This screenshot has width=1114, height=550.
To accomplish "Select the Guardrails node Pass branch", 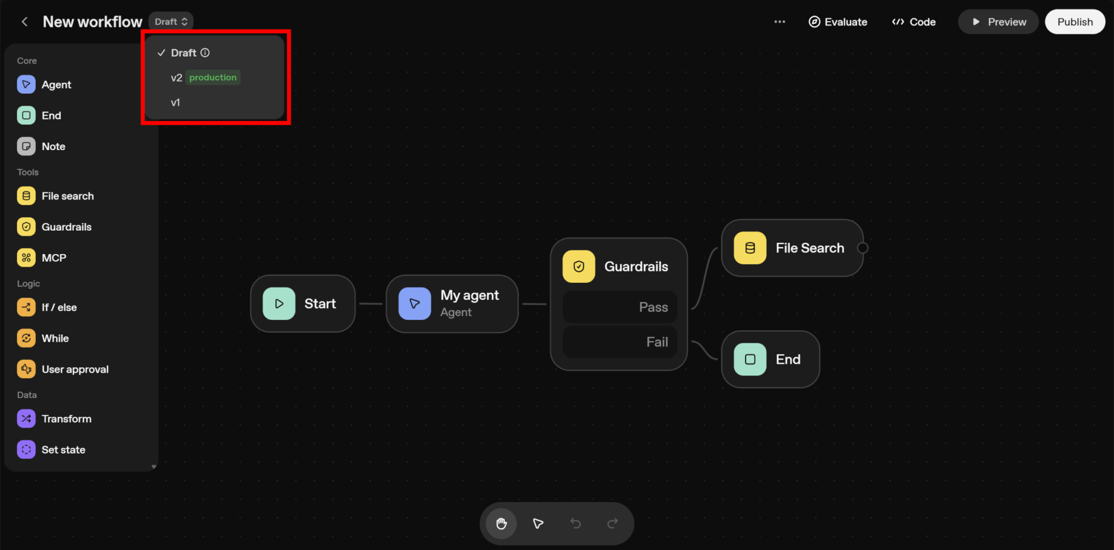I will click(620, 307).
